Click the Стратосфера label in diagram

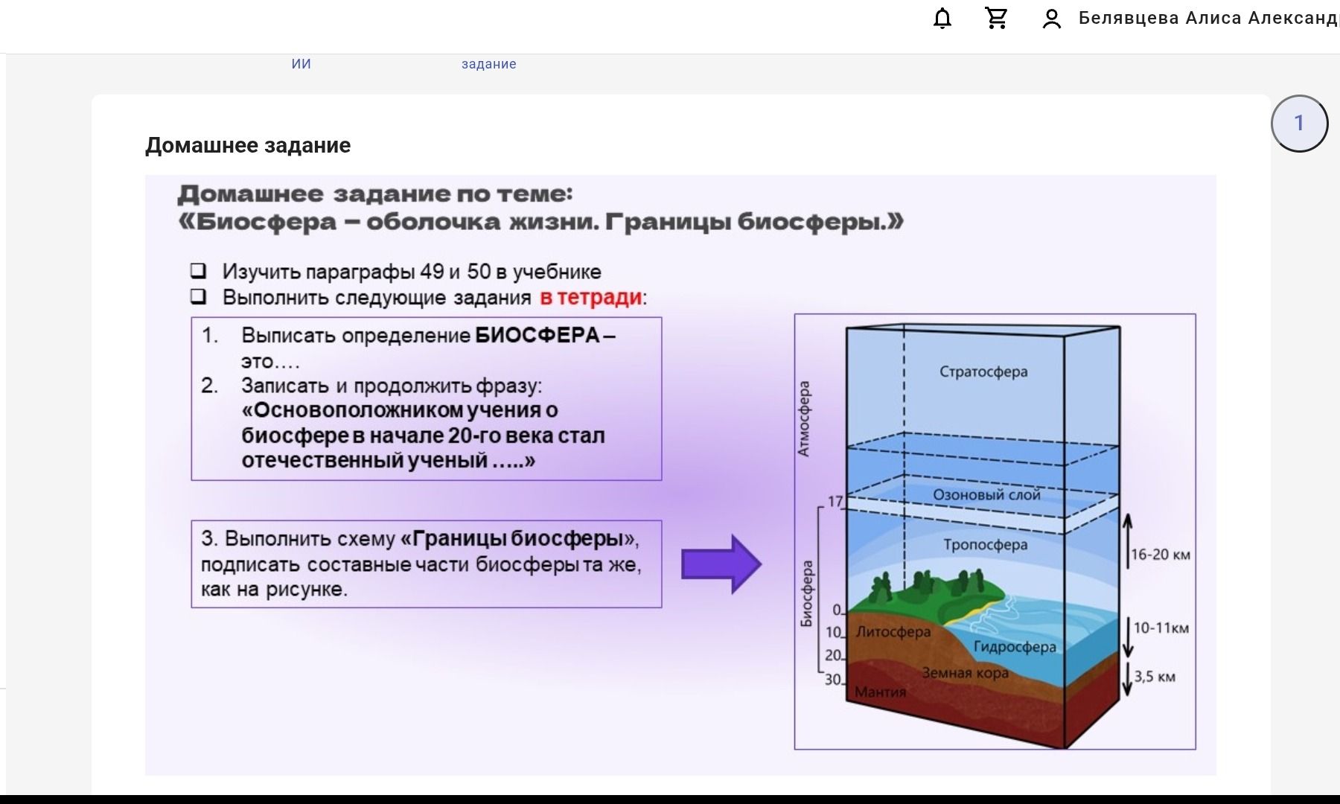click(983, 371)
